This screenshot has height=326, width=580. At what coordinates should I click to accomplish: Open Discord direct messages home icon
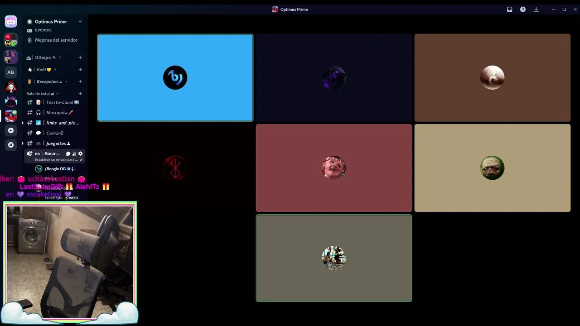click(x=11, y=21)
